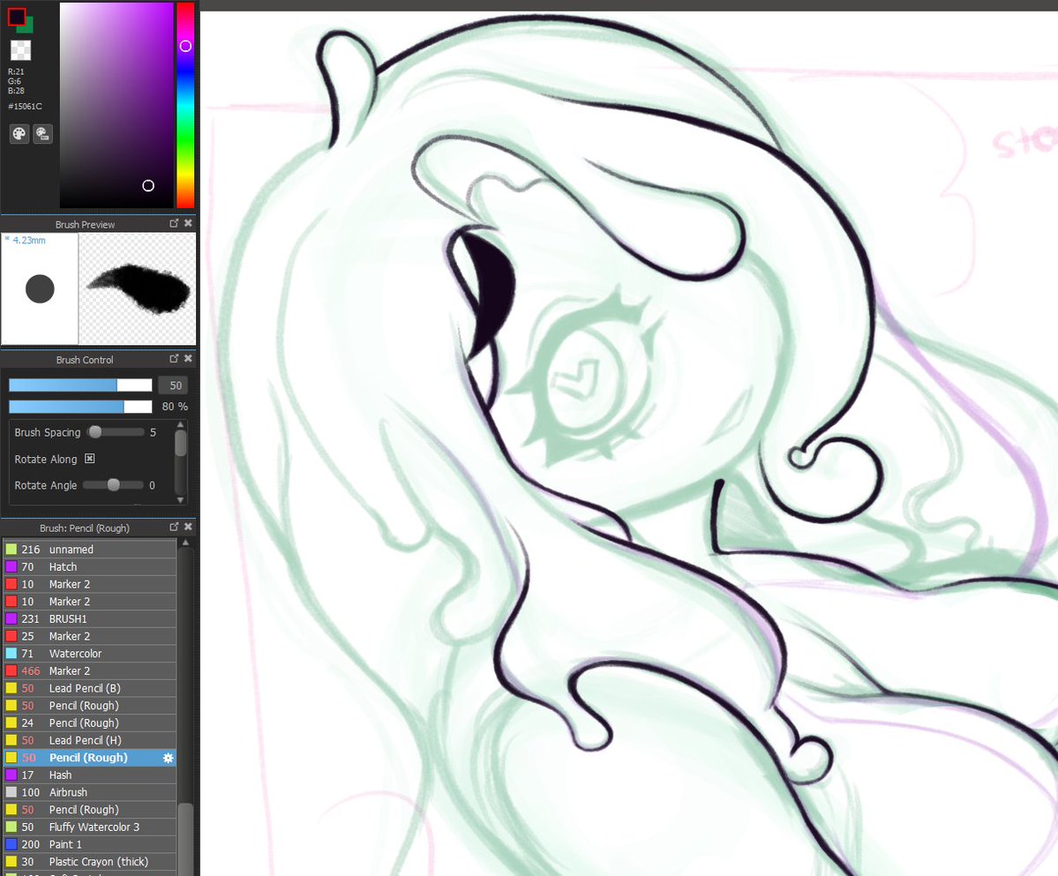Open settings gear of selected Pencil (Rough)
The height and width of the screenshot is (876, 1058).
(168, 758)
